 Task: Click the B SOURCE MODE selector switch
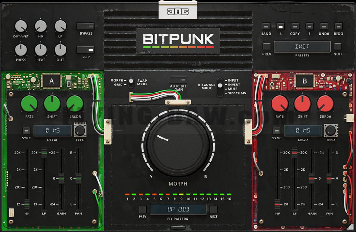click(220, 87)
